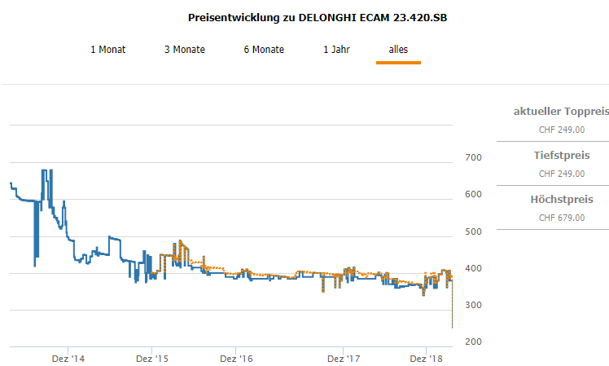Select the alles tab

click(398, 50)
